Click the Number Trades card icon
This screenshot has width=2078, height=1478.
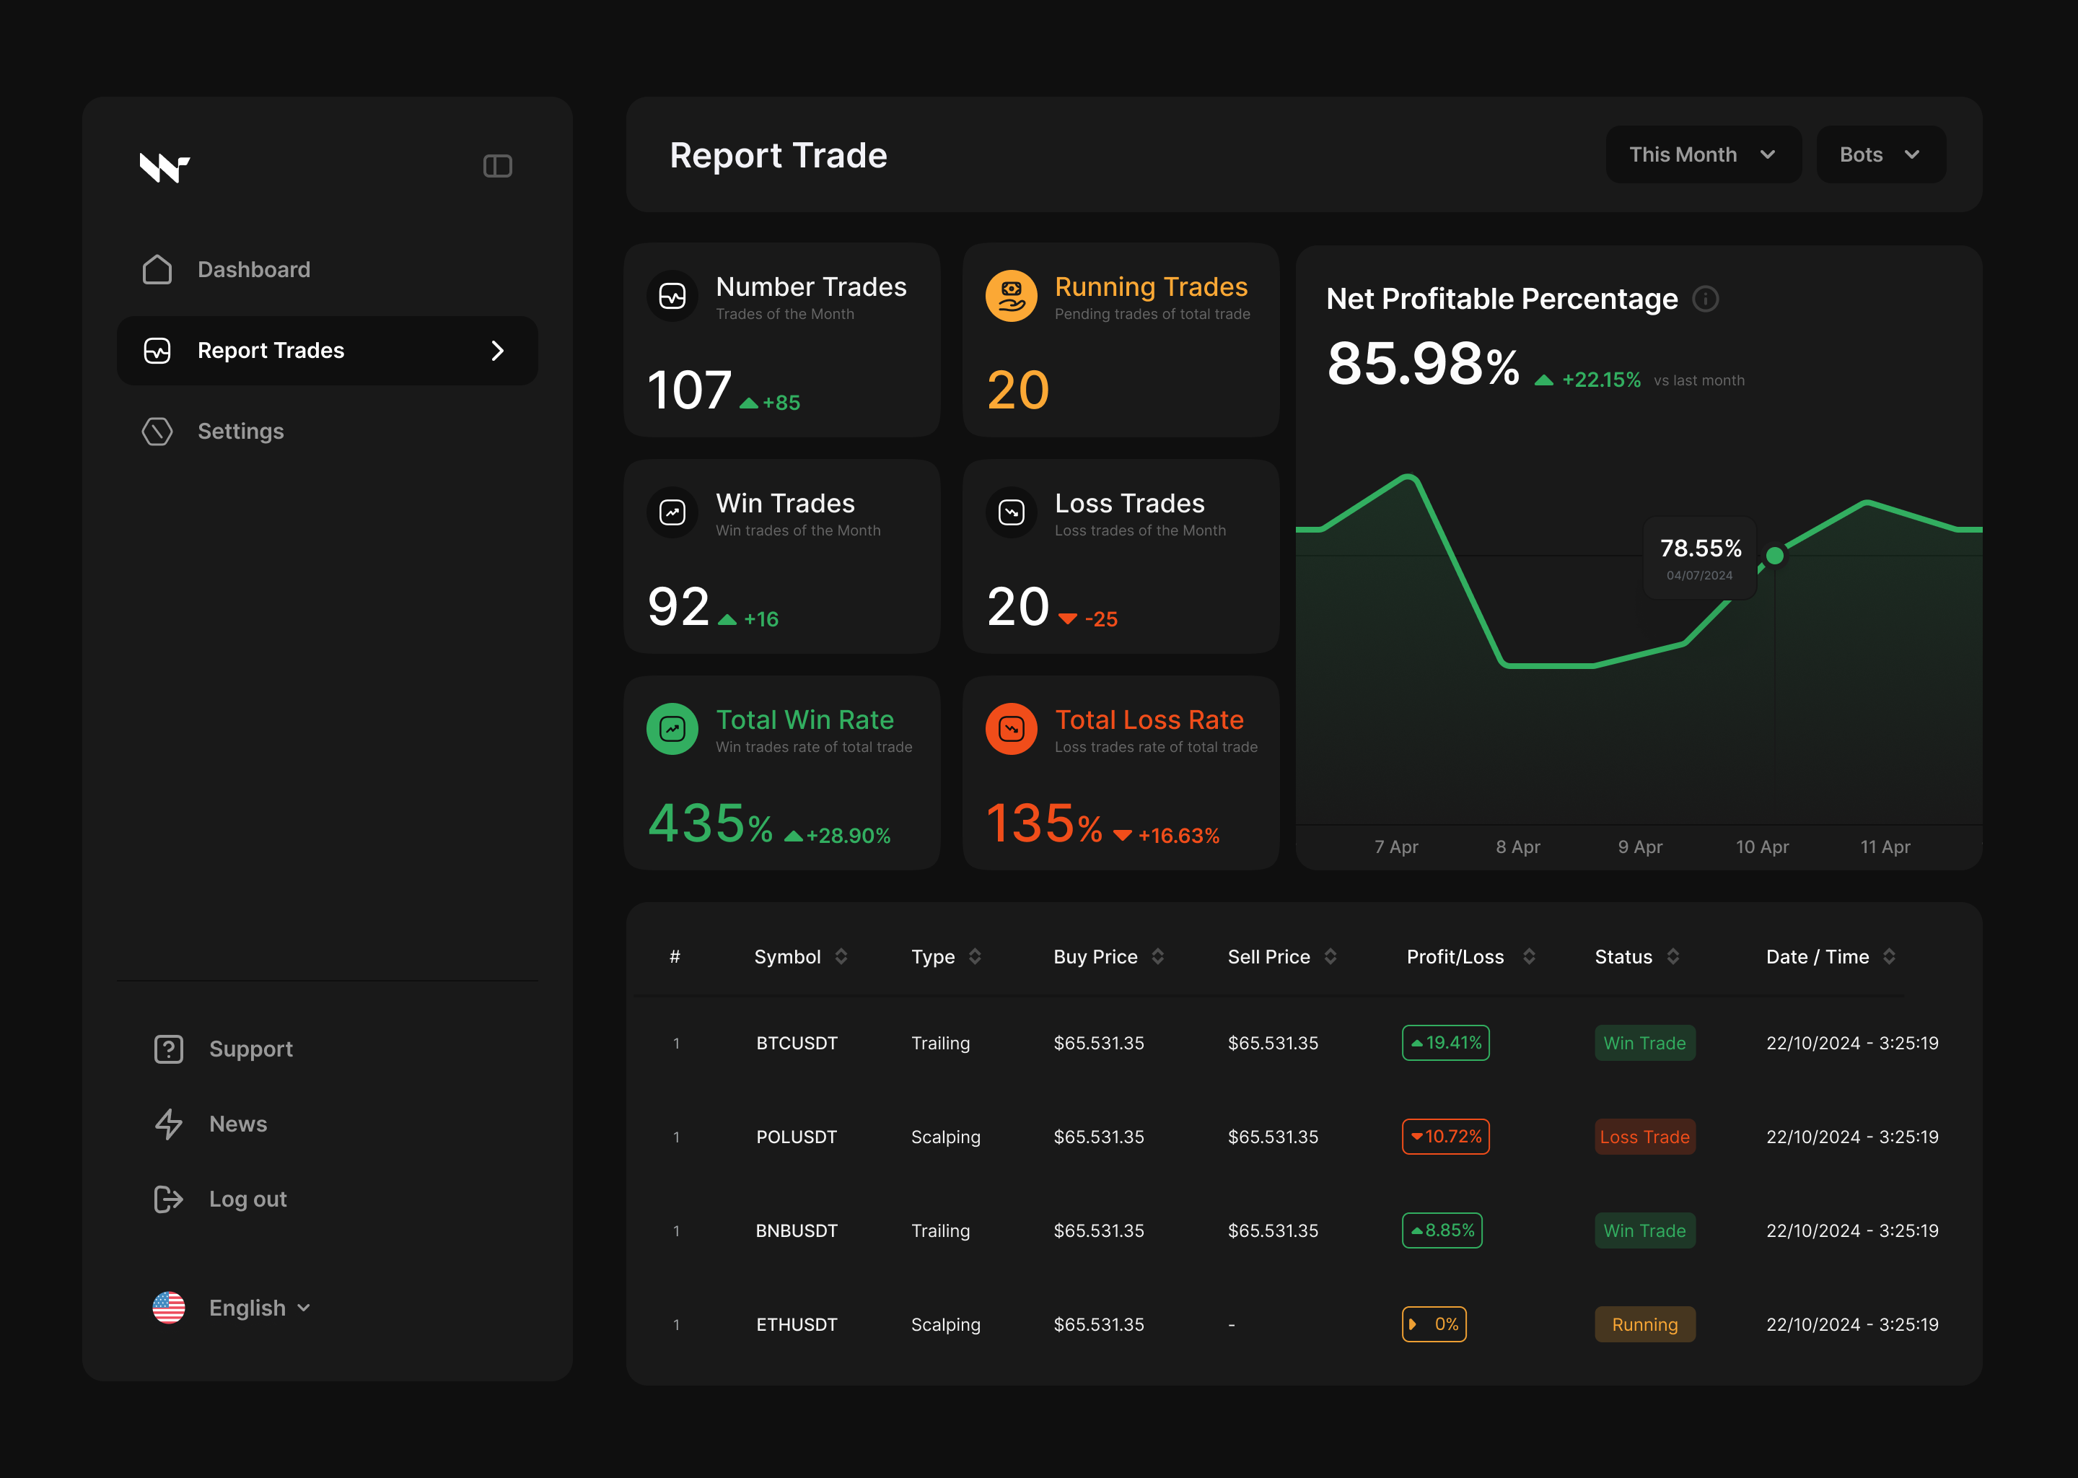(672, 296)
